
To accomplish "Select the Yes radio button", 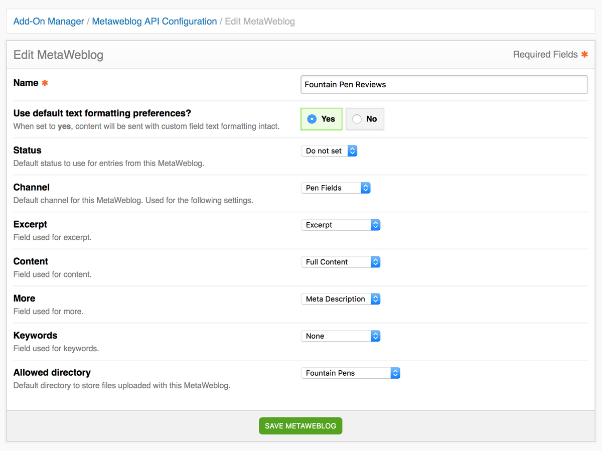I will [x=312, y=119].
